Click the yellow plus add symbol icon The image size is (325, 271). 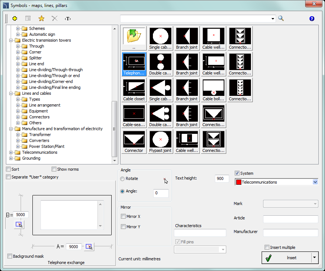click(x=15, y=18)
